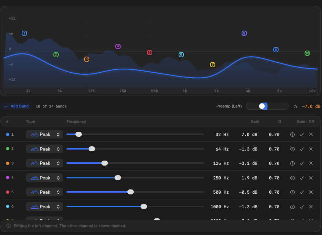Select band 10 green node on graph
The image size is (322, 235).
(307, 53)
